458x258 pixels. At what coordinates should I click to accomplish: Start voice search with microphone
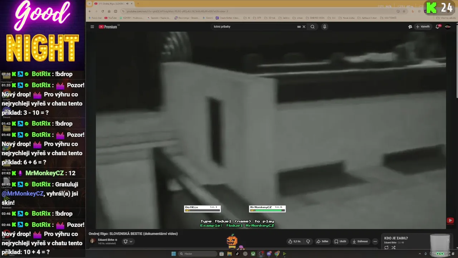(325, 27)
